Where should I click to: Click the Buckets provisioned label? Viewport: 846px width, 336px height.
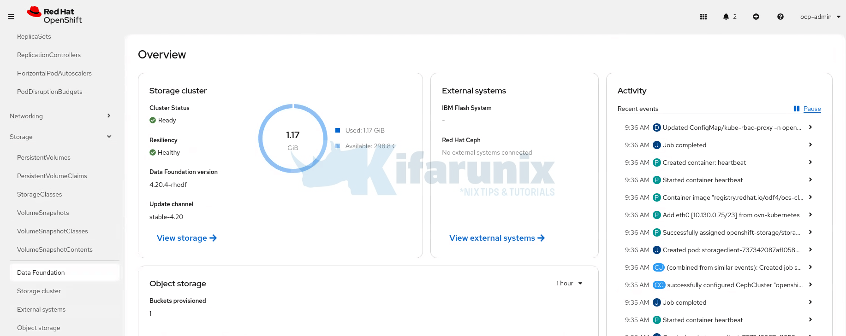[x=178, y=301]
